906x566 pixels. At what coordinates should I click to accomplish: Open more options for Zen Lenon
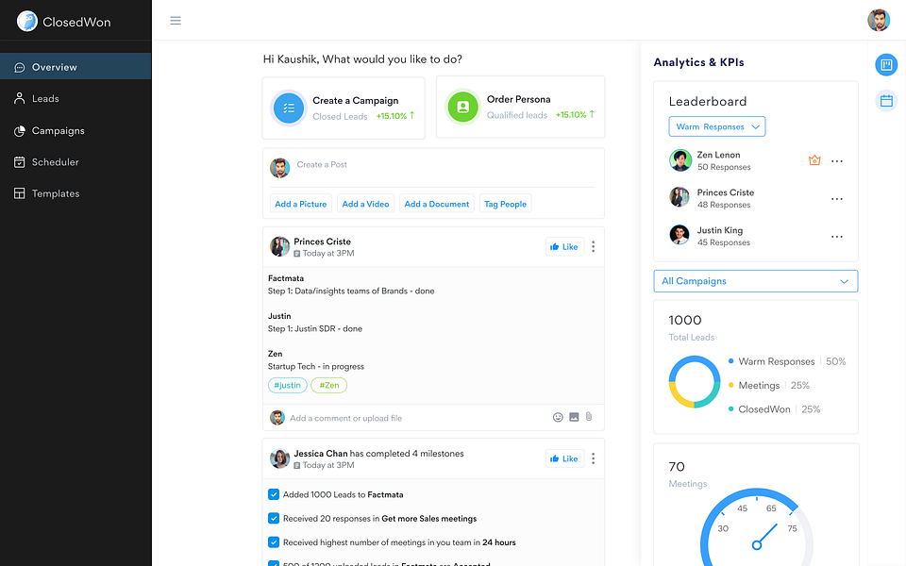pos(837,161)
